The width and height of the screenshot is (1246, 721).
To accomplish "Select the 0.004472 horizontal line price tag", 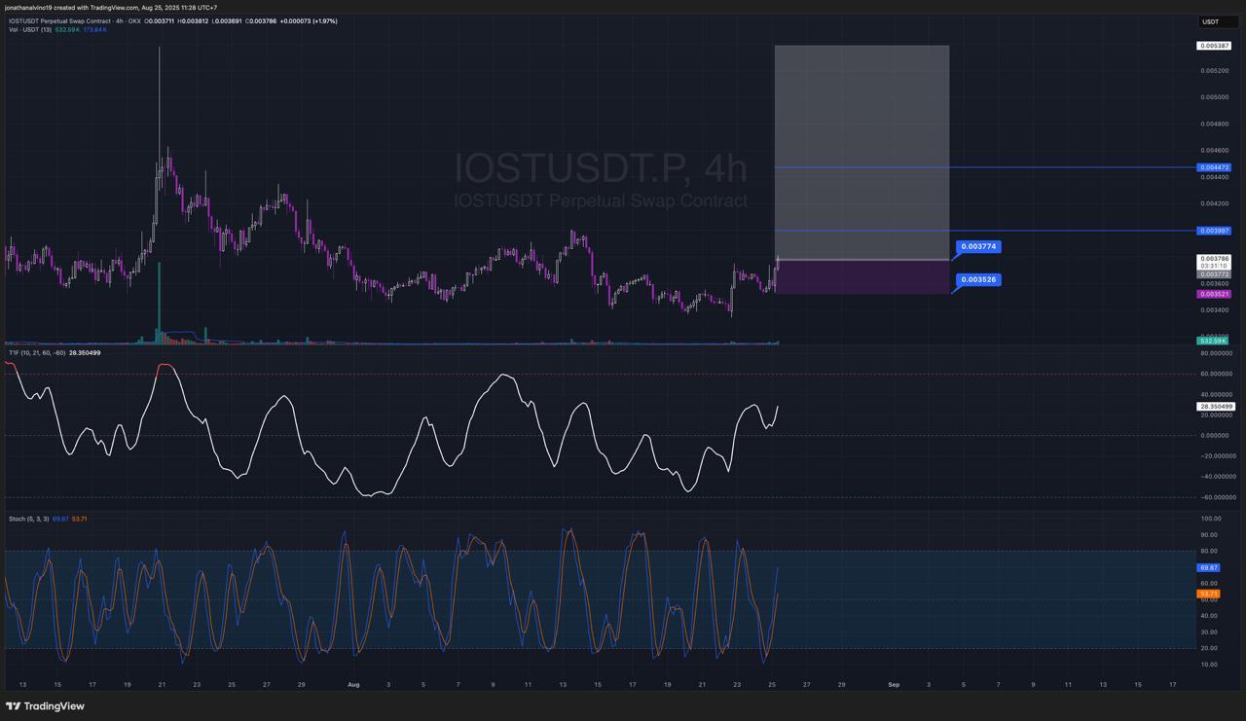I will click(1215, 167).
